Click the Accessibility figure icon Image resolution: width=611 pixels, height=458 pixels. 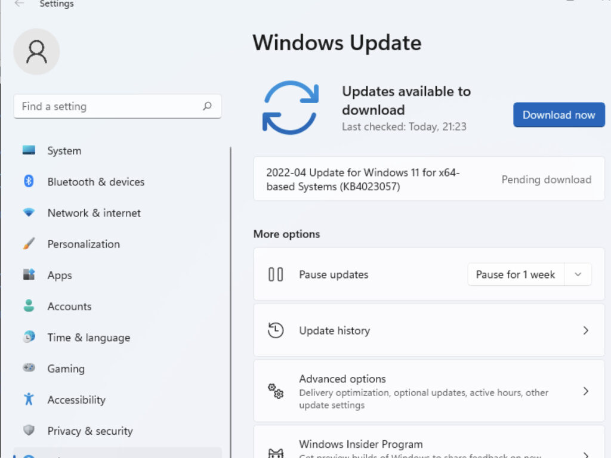[29, 400]
